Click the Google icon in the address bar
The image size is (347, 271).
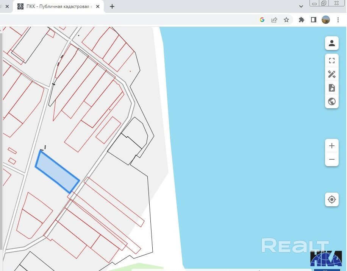[x=262, y=20]
